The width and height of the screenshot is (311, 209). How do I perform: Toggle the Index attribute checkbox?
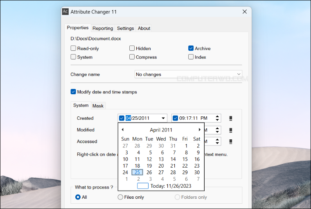pos(191,57)
